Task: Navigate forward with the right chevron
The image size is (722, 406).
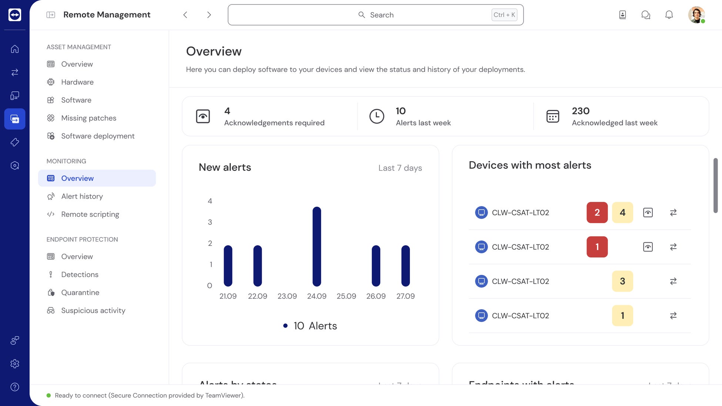Action: point(209,15)
